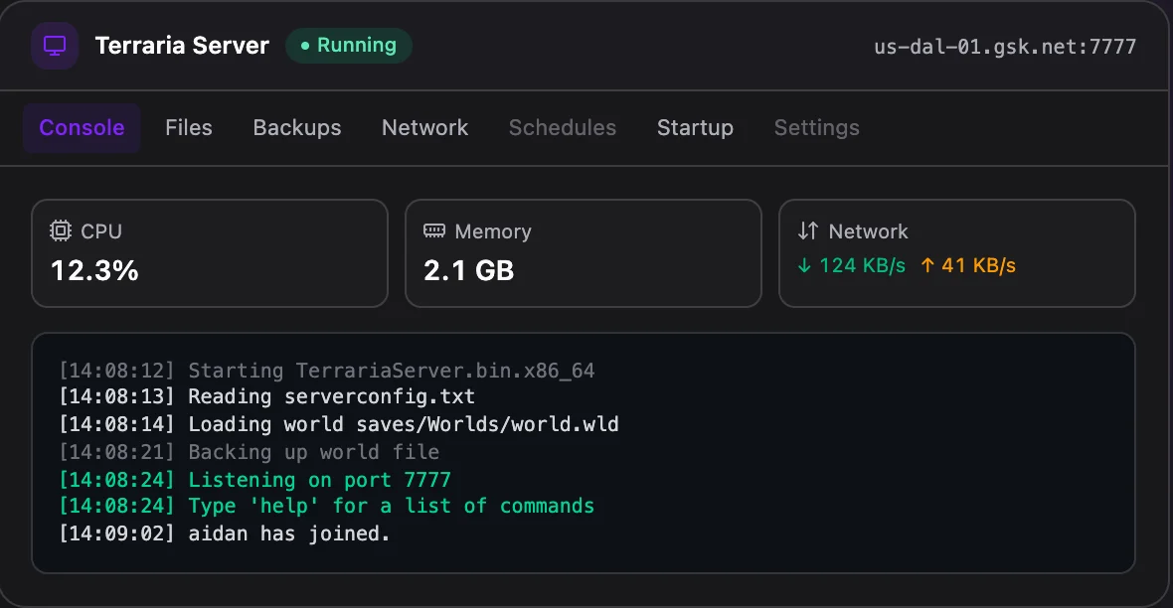The height and width of the screenshot is (608, 1173).
Task: Click the CPU chip icon
Action: click(61, 230)
